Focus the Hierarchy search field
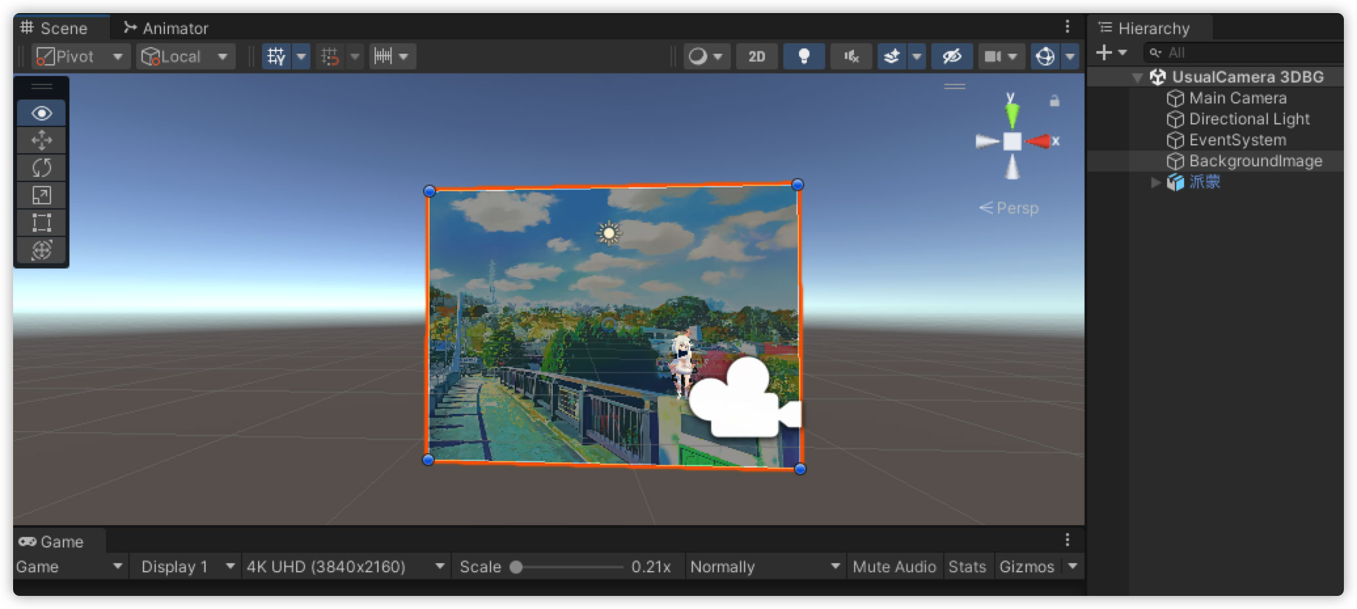Viewport: 1357px width, 609px height. (1244, 52)
